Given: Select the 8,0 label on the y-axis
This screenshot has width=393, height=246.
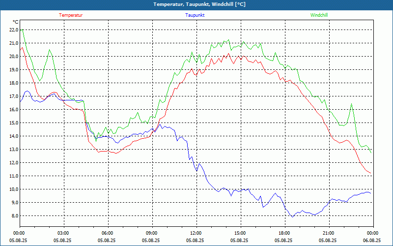Looking at the screenshot, I should (15, 216).
